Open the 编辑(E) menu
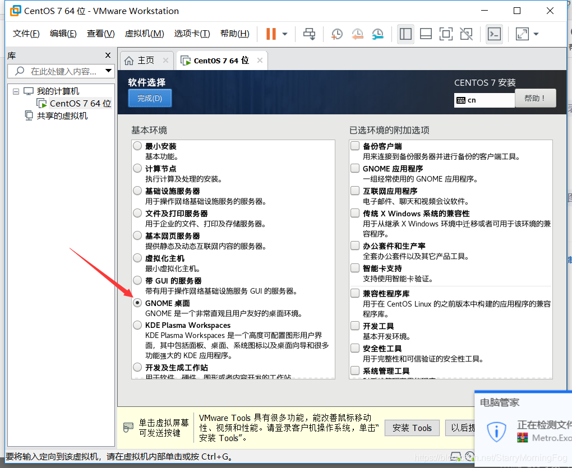The image size is (572, 468). point(63,34)
